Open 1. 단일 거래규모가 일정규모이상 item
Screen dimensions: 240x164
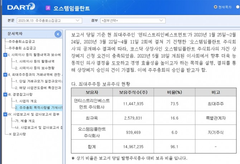tap(39, 81)
